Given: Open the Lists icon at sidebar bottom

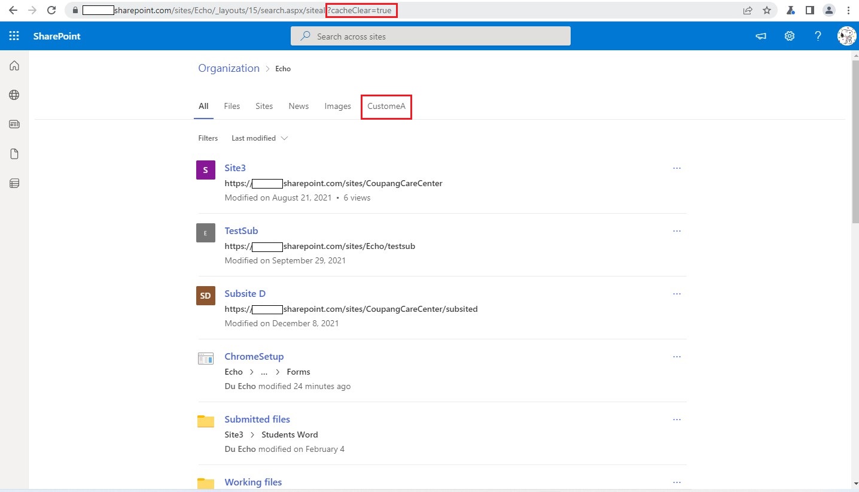Looking at the screenshot, I should [14, 183].
